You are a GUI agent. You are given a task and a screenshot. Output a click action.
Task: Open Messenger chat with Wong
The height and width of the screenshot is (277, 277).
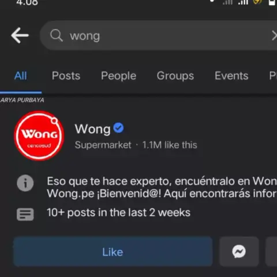pyautogui.click(x=239, y=252)
